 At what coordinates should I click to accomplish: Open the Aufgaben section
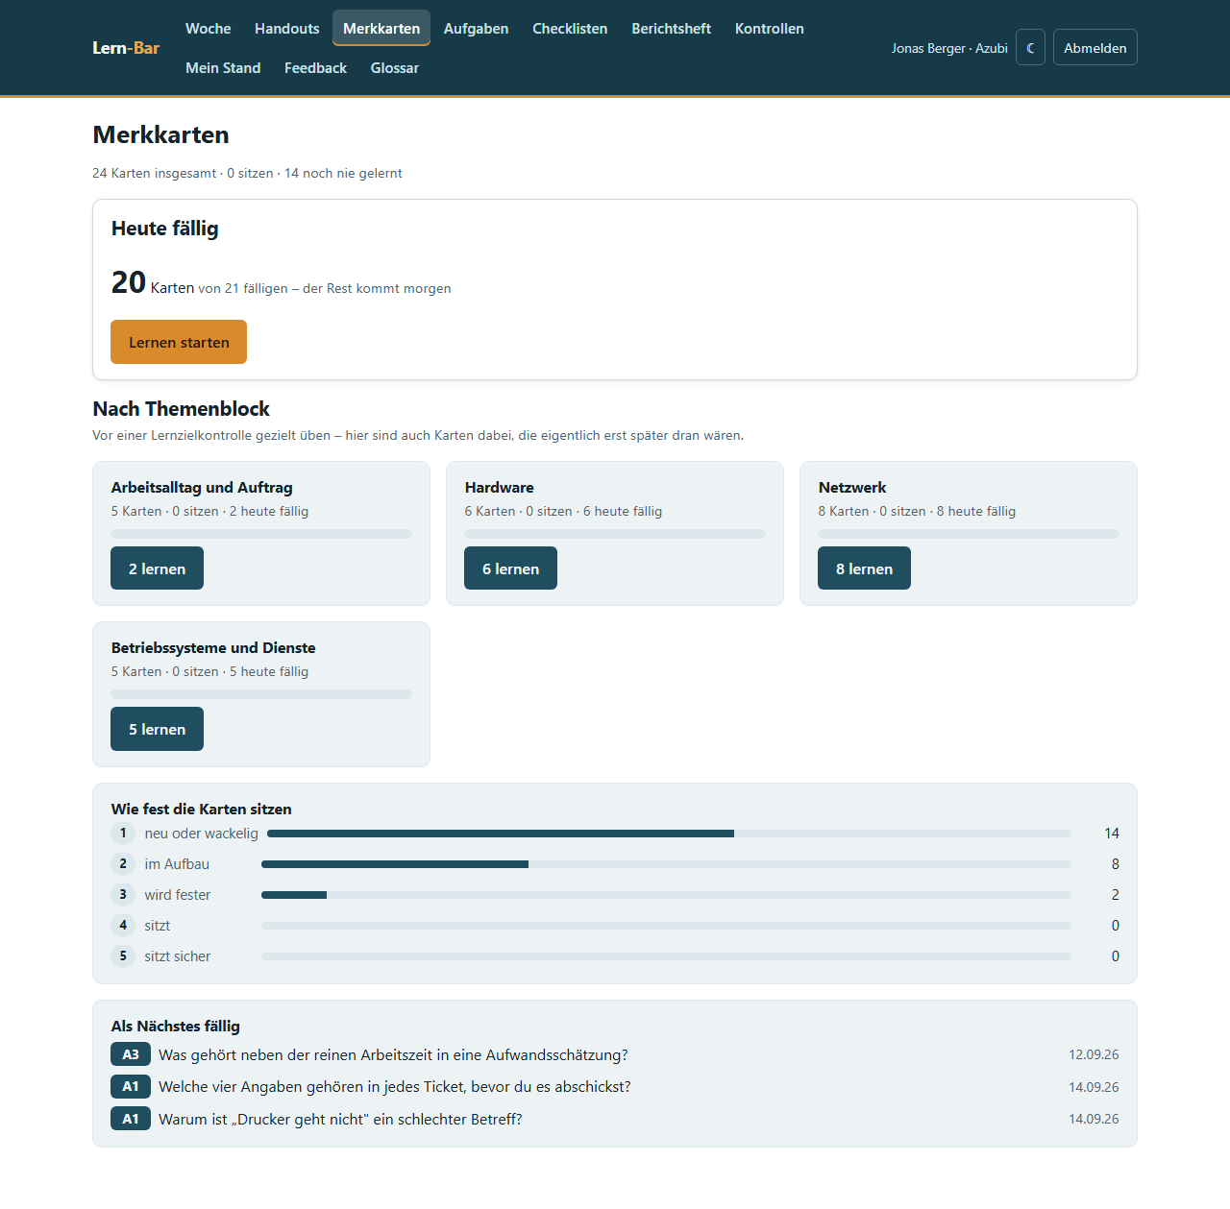pos(476,28)
